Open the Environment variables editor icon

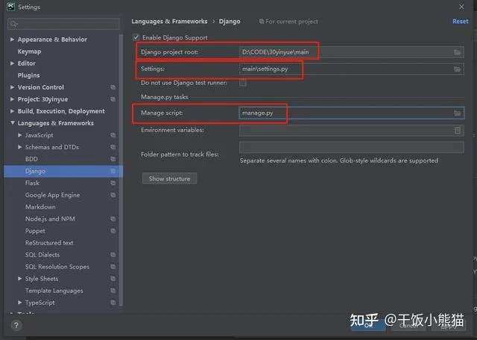pos(457,130)
